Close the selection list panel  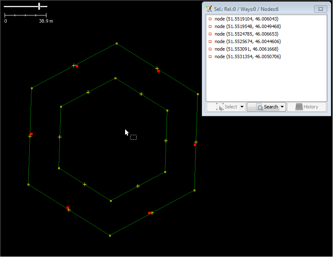320,8
